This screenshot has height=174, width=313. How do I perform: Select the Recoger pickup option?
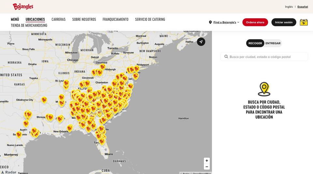click(255, 43)
